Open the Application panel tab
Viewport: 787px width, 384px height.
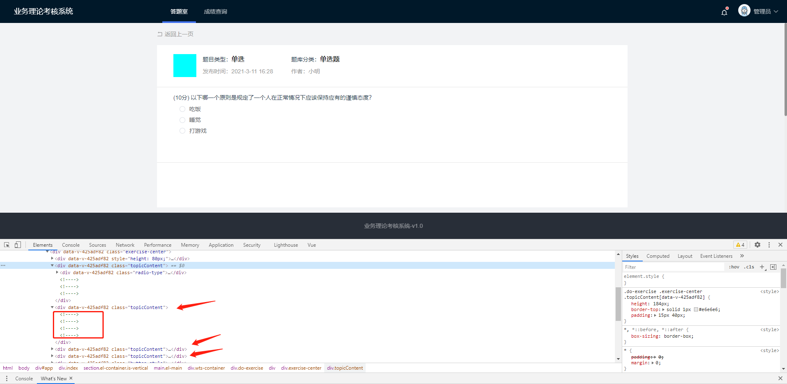221,245
